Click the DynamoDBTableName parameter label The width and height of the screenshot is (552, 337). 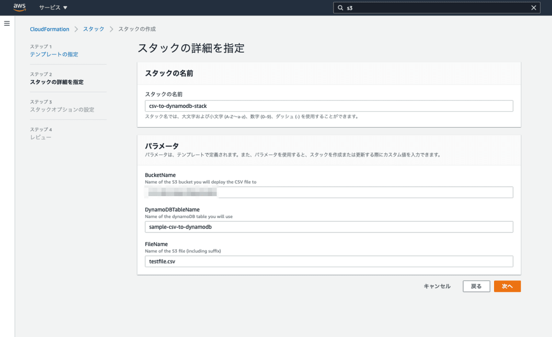tap(172, 209)
